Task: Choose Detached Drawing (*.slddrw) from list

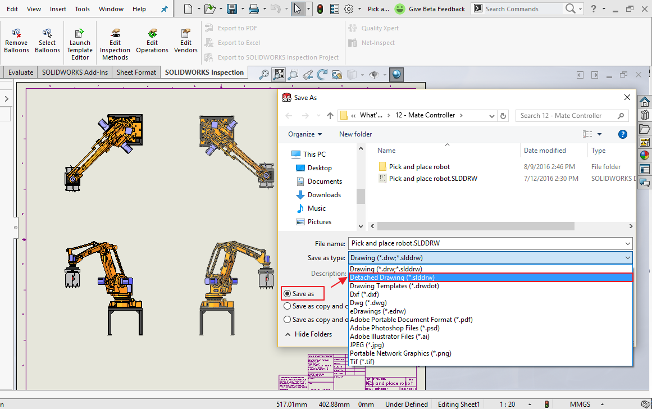Action: [491, 278]
